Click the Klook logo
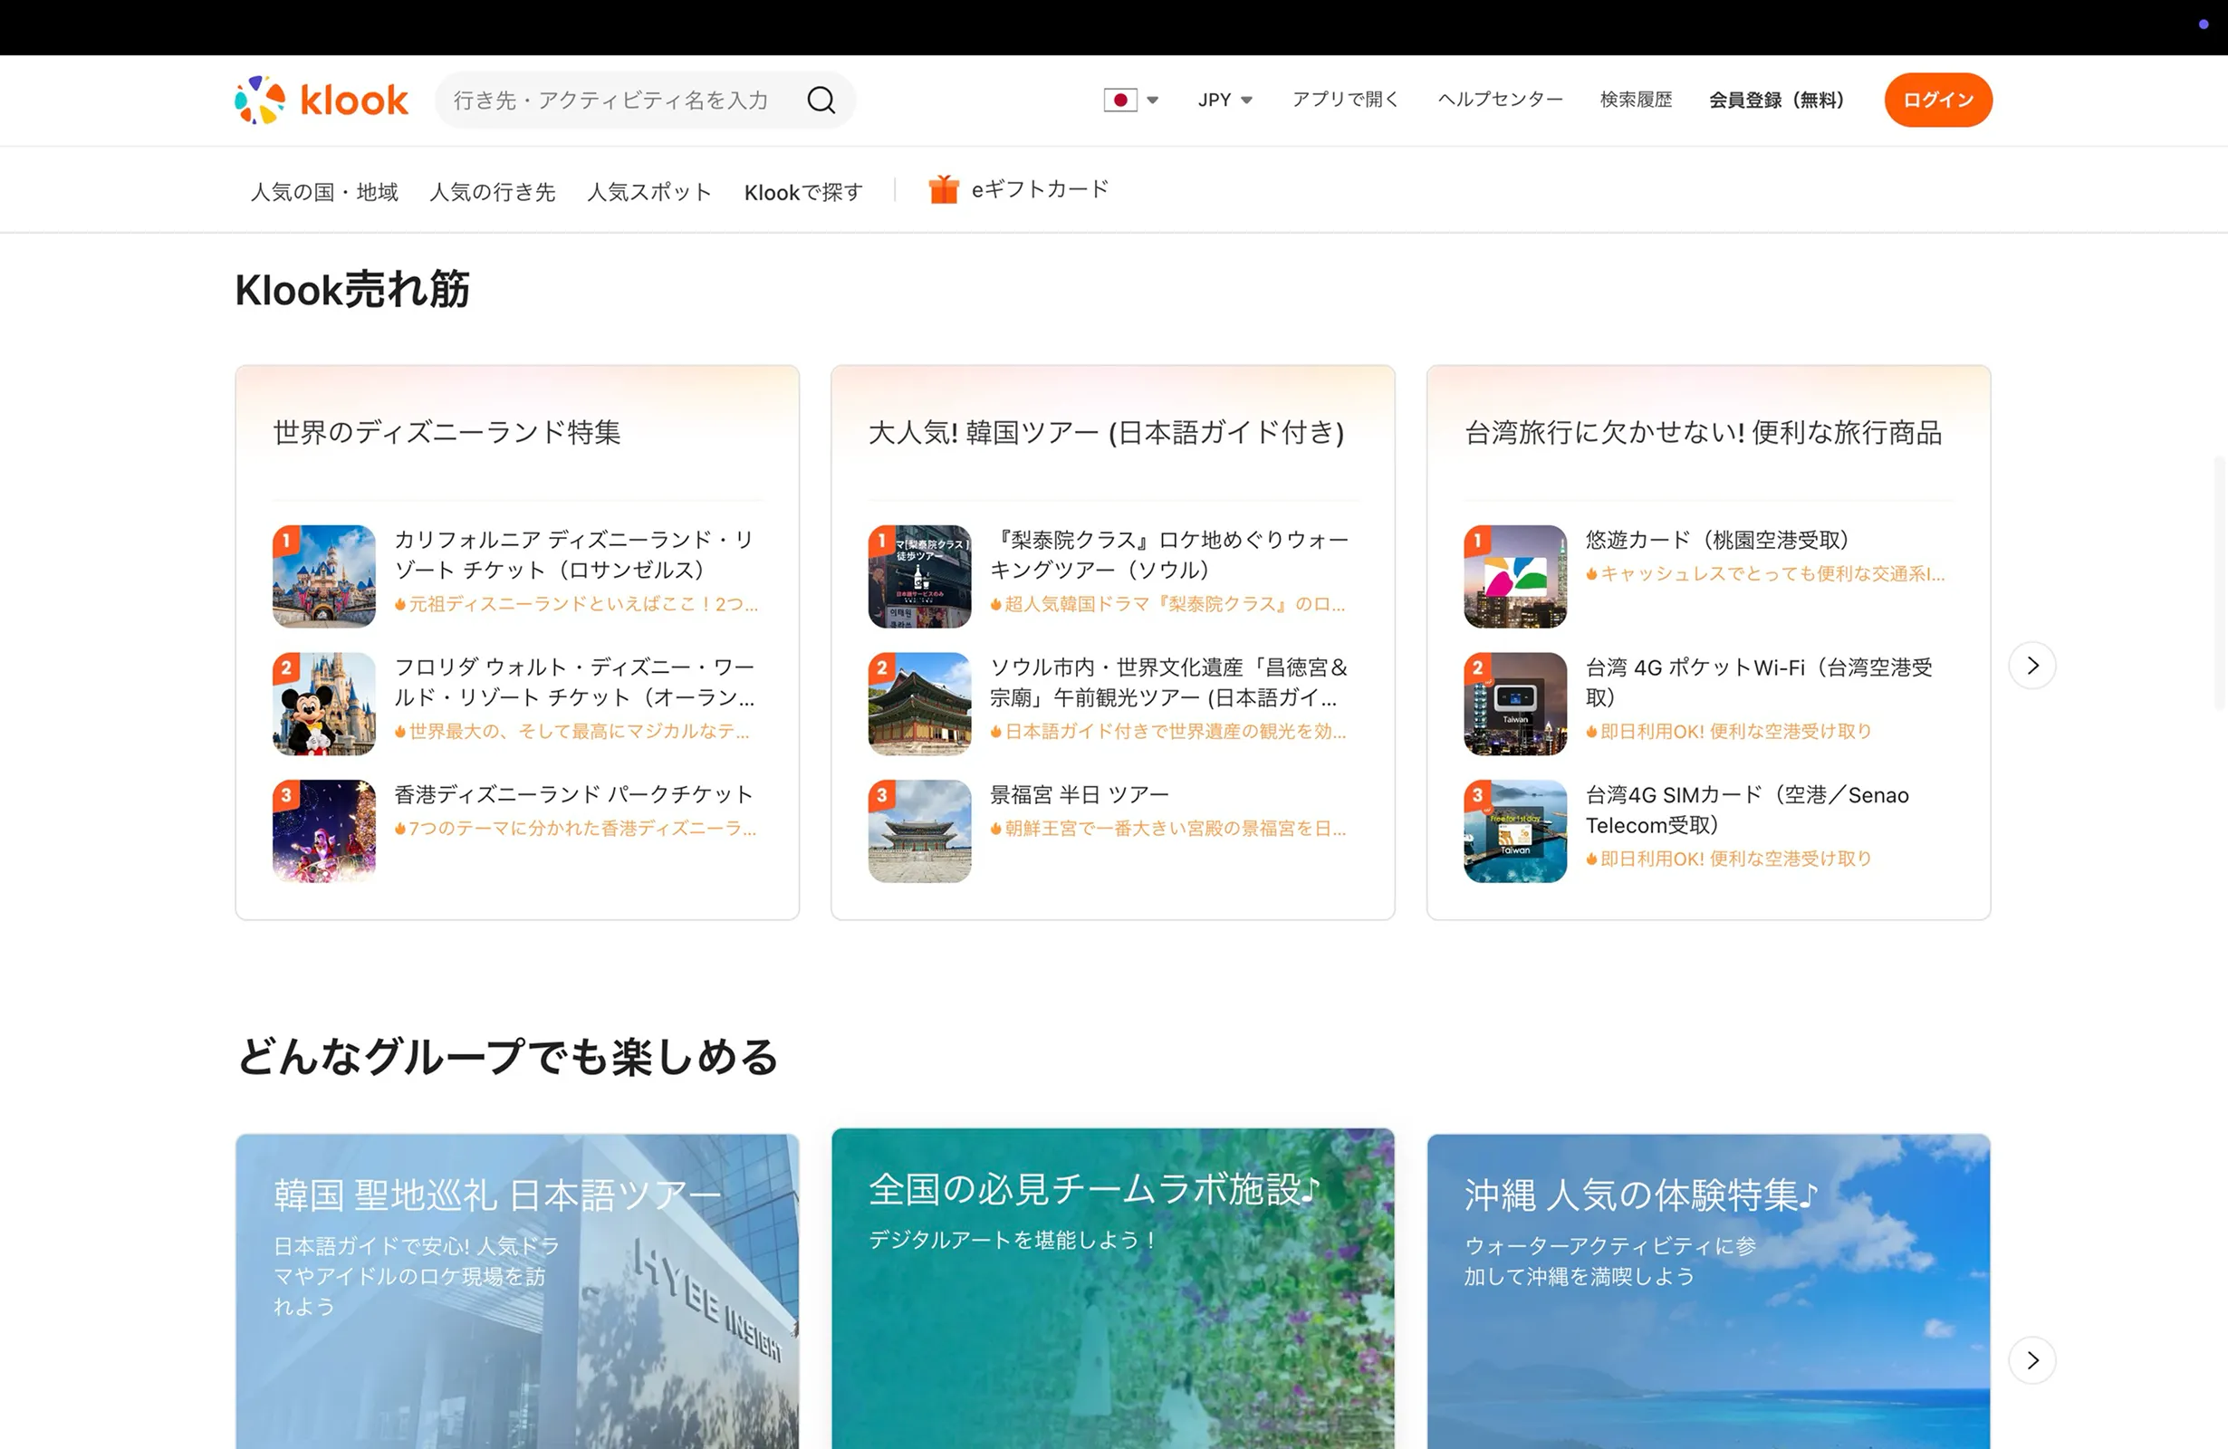The height and width of the screenshot is (1449, 2228). pos(322,101)
